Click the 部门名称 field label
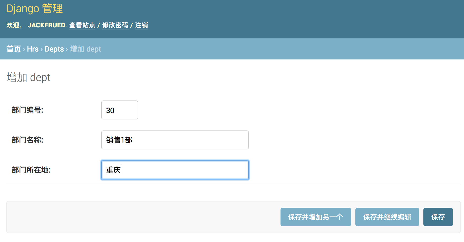This screenshot has height=242, width=464. [x=27, y=140]
